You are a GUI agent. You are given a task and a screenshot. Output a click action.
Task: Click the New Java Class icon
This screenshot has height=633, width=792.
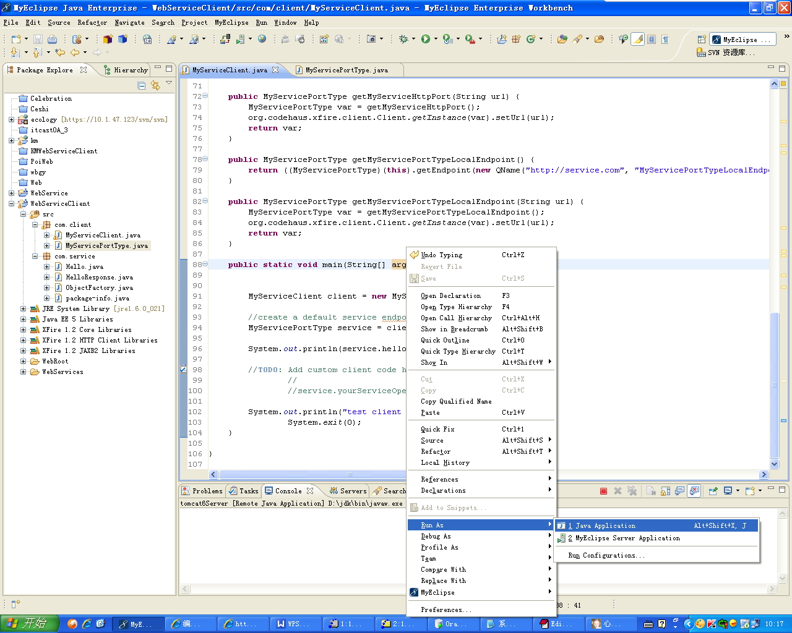tap(530, 39)
